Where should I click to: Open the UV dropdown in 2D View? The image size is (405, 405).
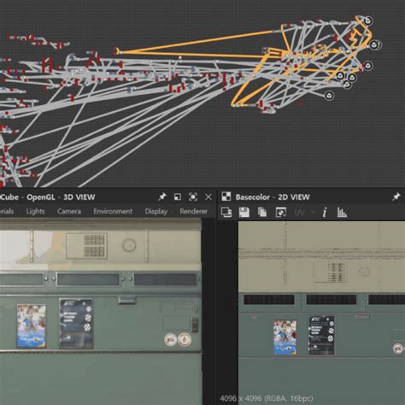coord(303,213)
